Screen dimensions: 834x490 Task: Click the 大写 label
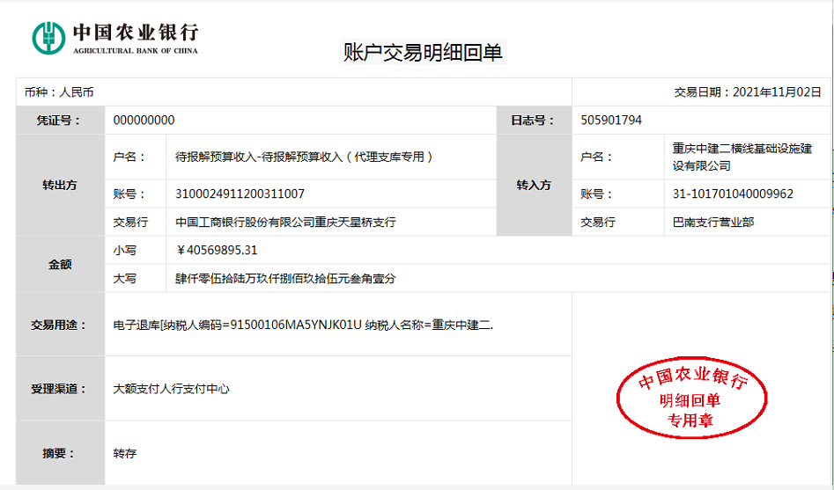coord(125,279)
